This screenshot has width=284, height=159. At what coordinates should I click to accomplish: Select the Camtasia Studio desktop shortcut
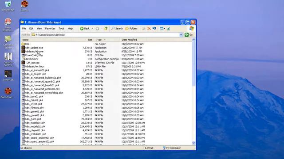tap(8, 42)
